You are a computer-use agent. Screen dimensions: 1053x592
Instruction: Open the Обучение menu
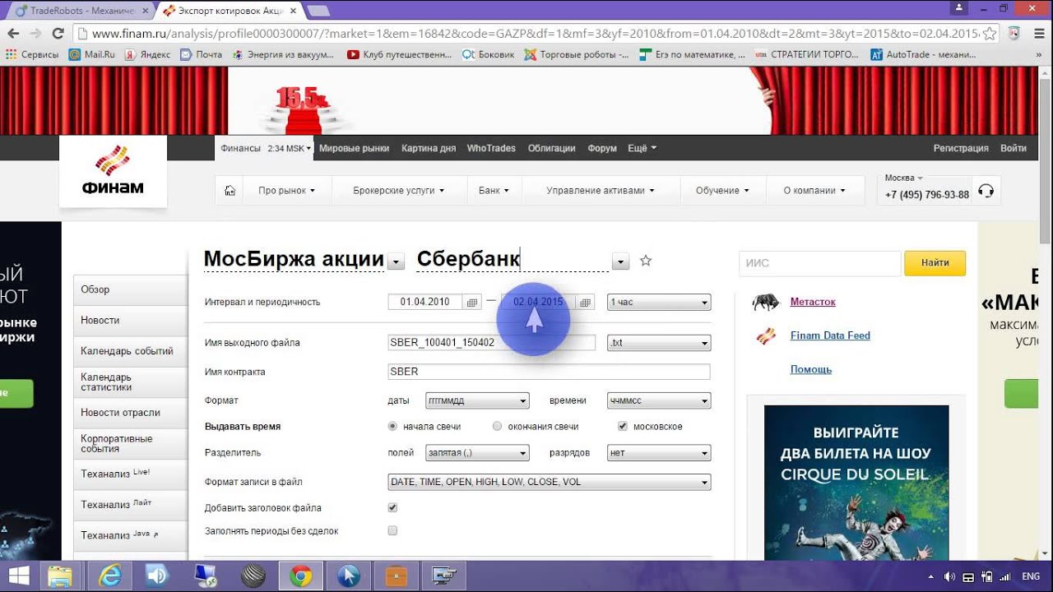pyautogui.click(x=722, y=191)
